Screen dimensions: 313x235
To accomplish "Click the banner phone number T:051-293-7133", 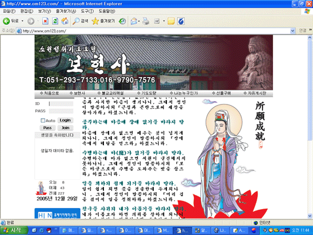I will [69, 80].
